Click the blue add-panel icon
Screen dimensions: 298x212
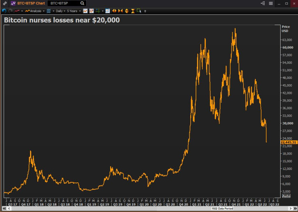click(x=108, y=11)
